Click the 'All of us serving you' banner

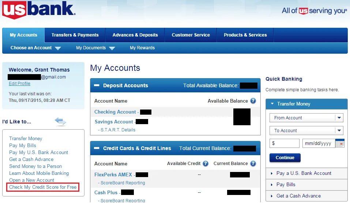coord(314,11)
